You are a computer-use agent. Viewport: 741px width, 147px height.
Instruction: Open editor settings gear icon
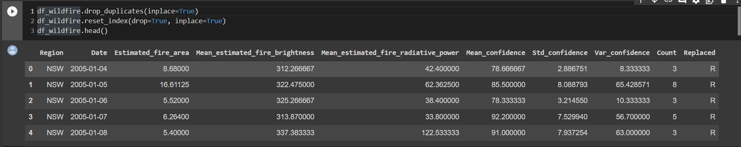[x=696, y=2]
